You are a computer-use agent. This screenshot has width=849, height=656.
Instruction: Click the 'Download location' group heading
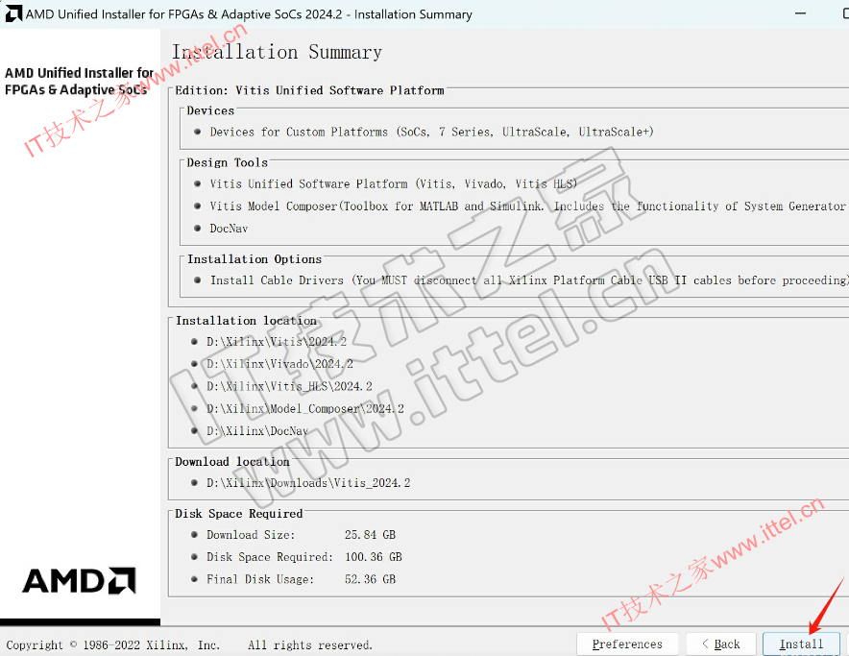pos(232,462)
